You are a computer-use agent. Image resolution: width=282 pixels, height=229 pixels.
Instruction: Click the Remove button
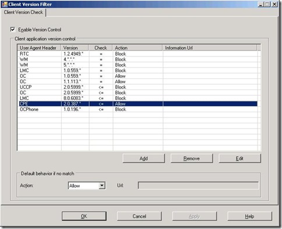click(x=192, y=159)
